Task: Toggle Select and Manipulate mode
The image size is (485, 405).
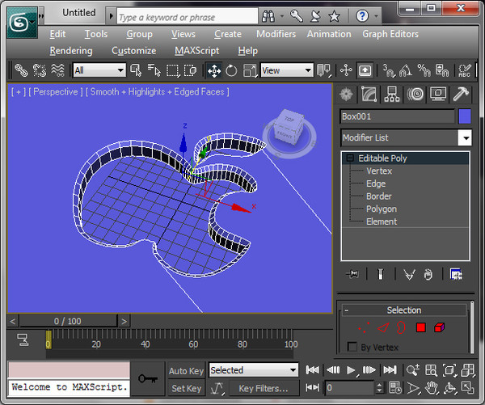Action: pos(346,70)
